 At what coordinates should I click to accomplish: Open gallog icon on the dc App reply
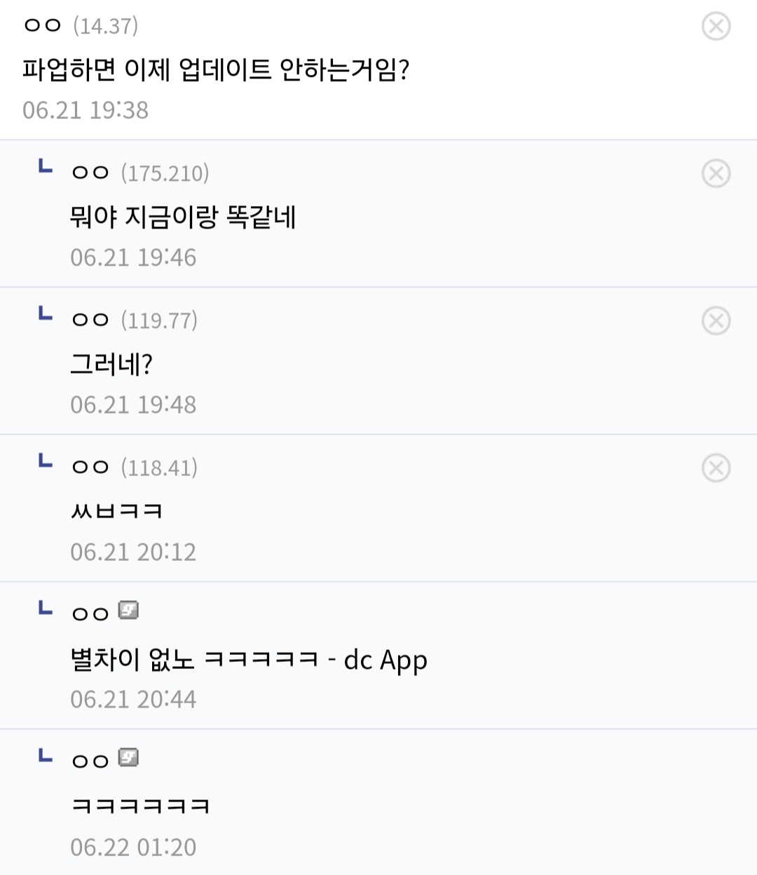click(x=128, y=611)
